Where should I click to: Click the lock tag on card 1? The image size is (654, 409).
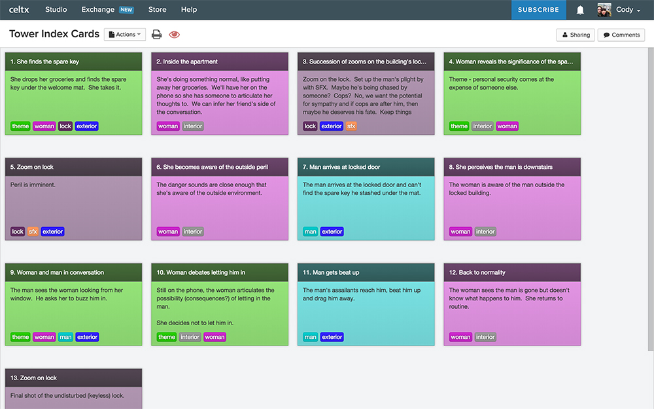pyautogui.click(x=65, y=126)
